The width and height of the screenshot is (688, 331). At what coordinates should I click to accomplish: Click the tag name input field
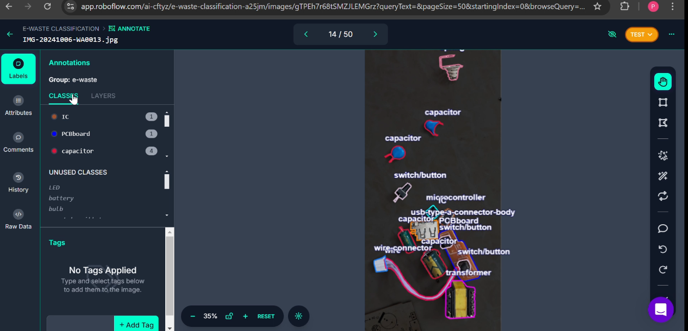(80, 324)
